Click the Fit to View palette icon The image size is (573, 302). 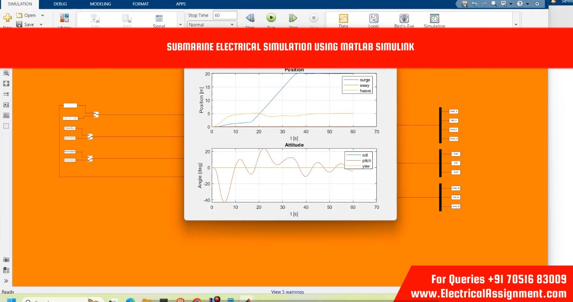(6, 84)
